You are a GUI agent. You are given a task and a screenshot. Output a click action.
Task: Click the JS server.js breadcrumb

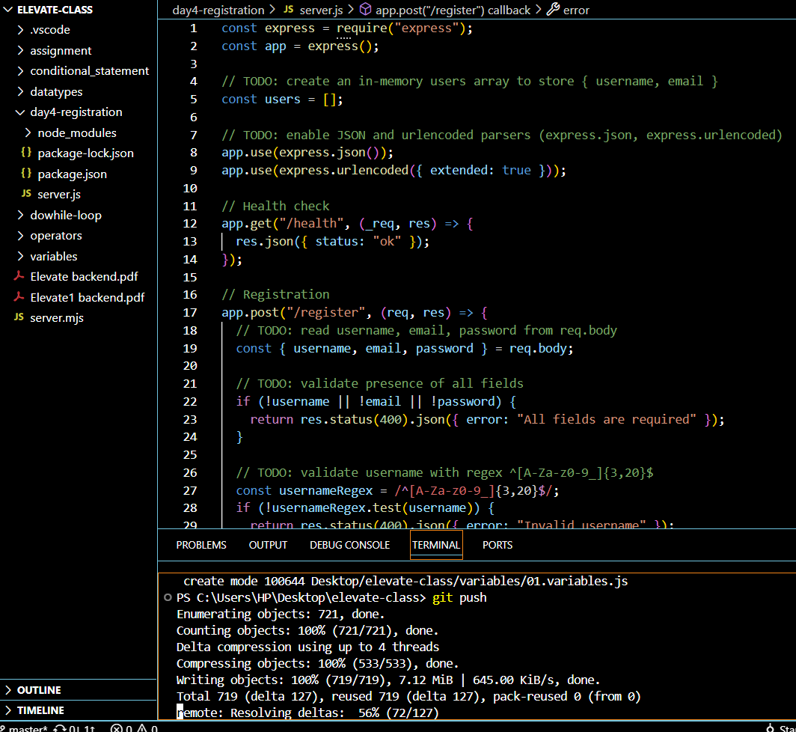313,10
